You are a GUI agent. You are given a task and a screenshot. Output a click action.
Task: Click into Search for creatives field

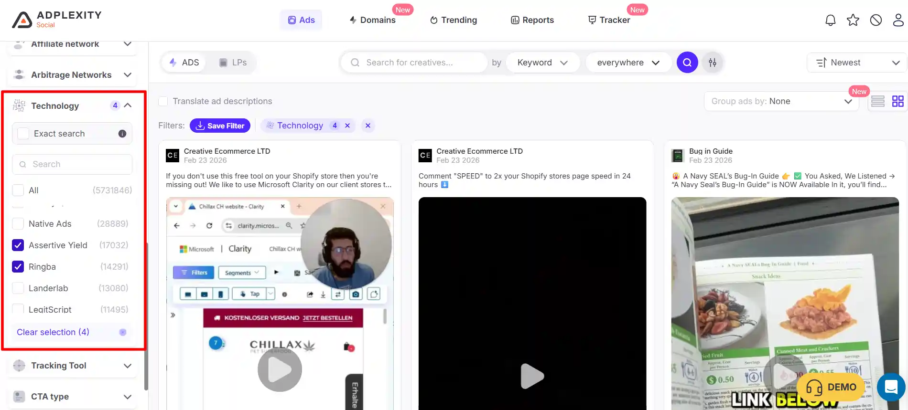pyautogui.click(x=414, y=63)
